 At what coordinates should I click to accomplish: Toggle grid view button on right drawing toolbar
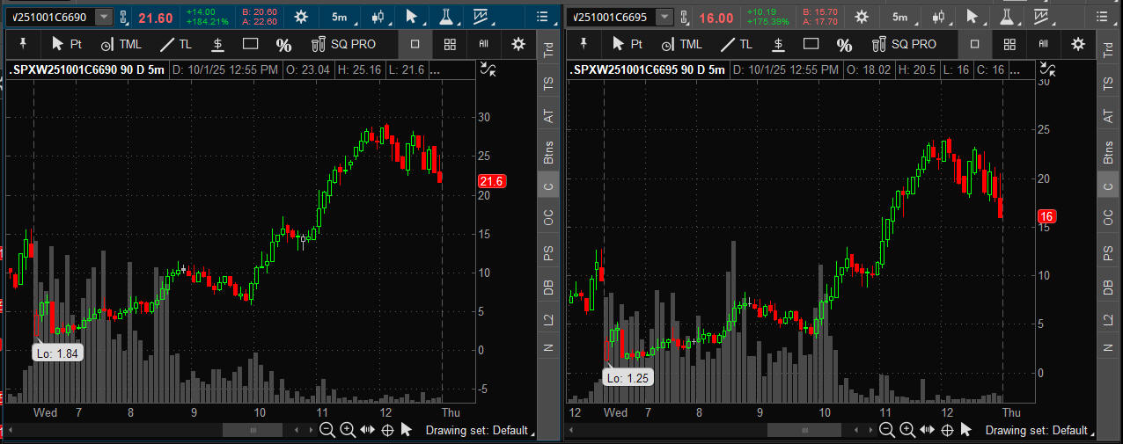coord(1009,44)
